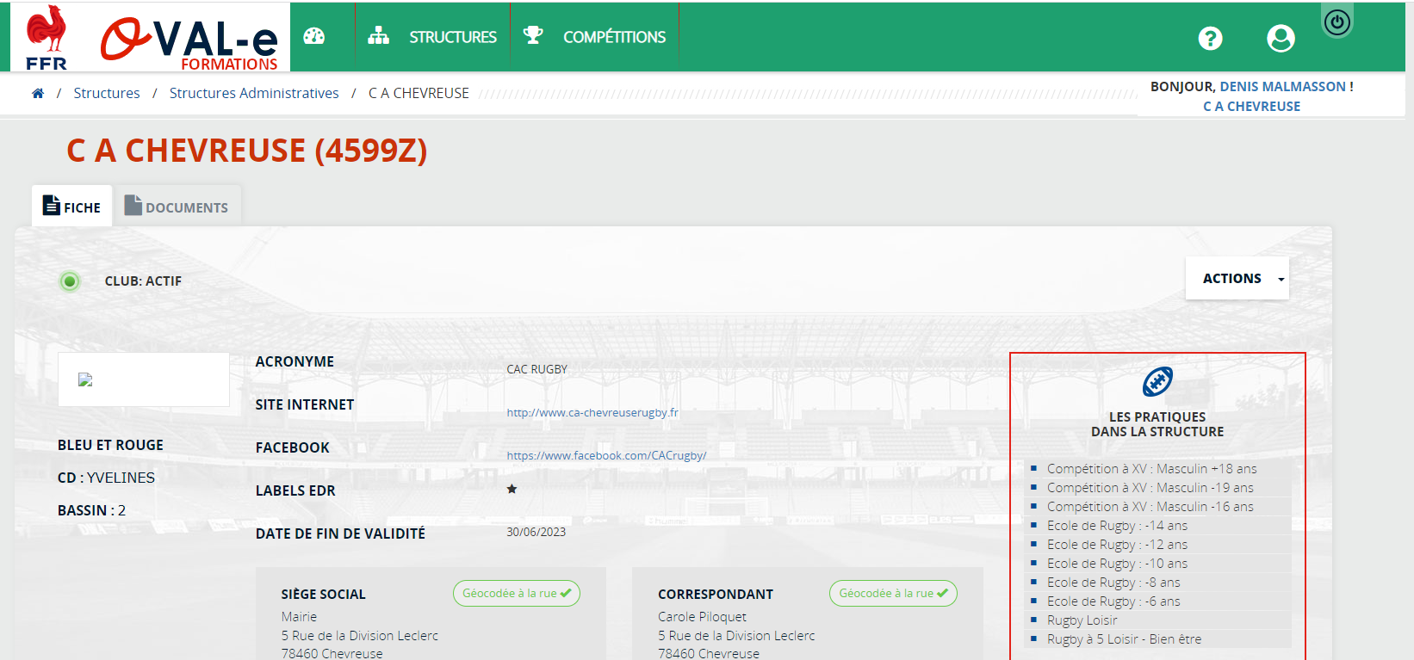The image size is (1414, 660).
Task: Click 'Compétition à XV : Masculin -16 ans'
Action: pyautogui.click(x=1150, y=507)
